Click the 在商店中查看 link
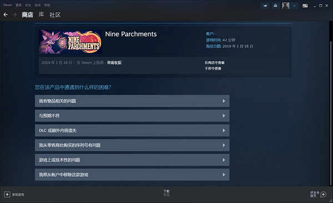The height and width of the screenshot is (203, 333). click(x=215, y=63)
